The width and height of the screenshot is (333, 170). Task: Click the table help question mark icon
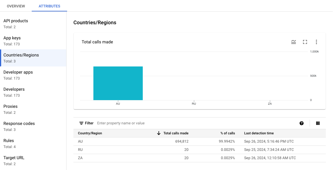coord(302,123)
